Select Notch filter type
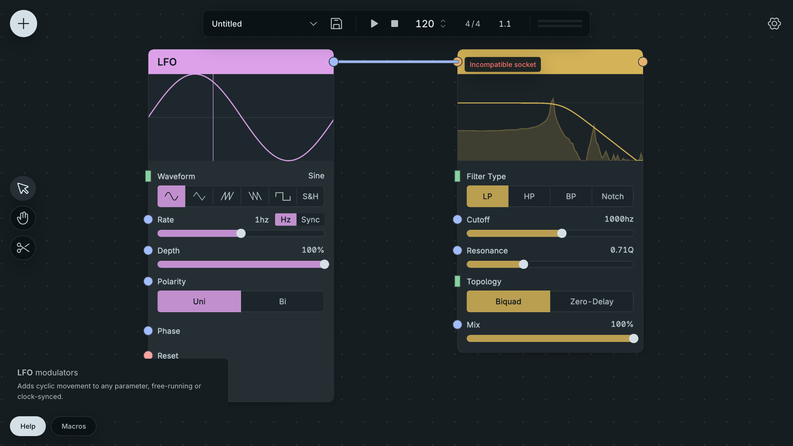This screenshot has height=446, width=793. [x=613, y=196]
